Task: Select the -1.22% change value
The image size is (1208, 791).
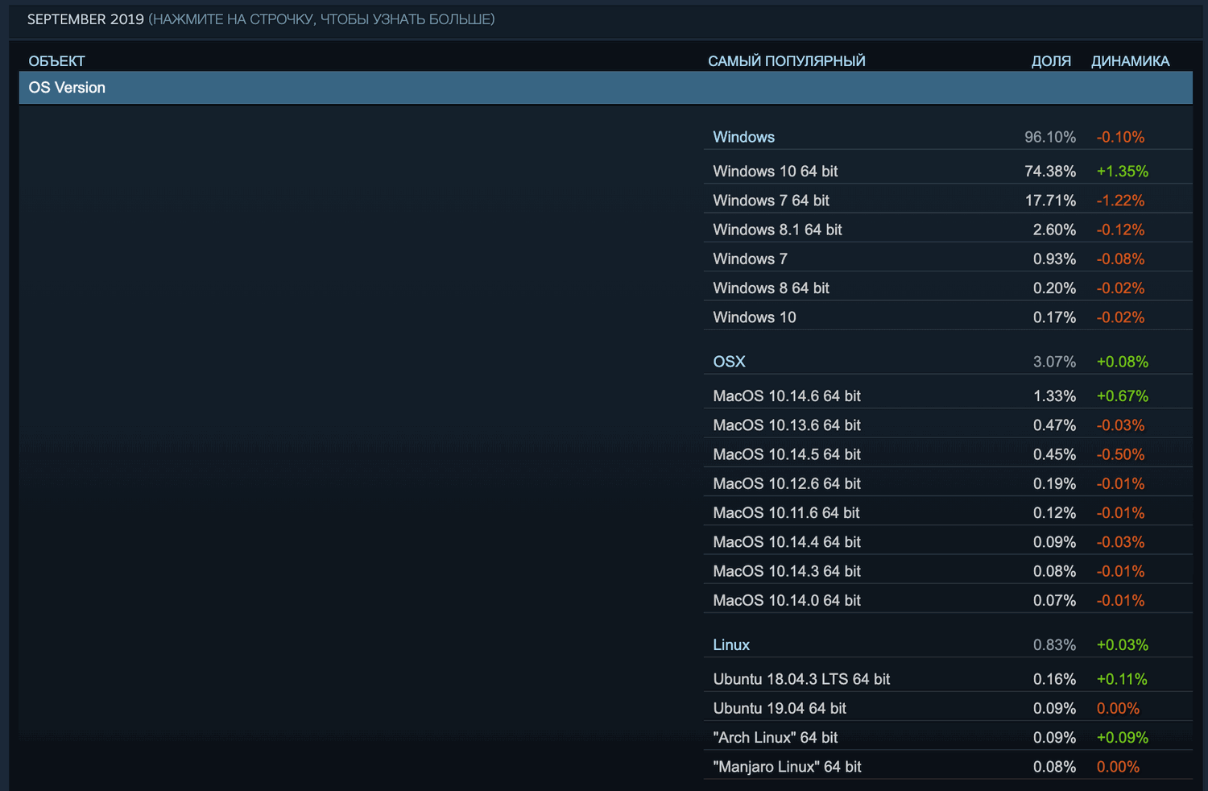Action: (x=1120, y=200)
